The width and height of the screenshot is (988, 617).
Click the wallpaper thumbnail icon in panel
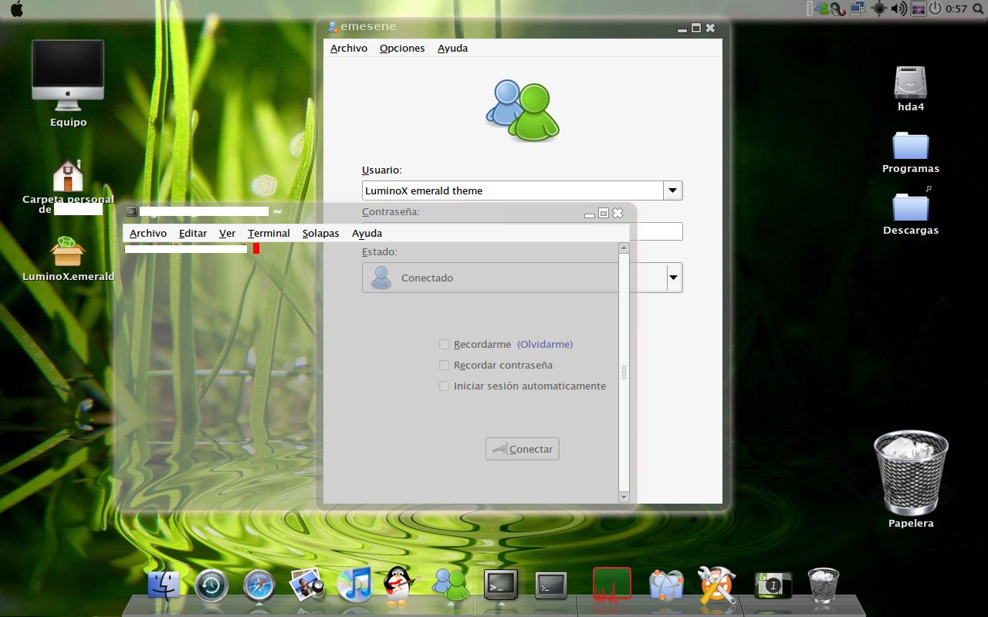click(x=919, y=8)
